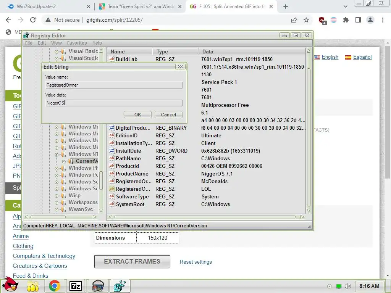Open a new browser tab with plus

(x=286, y=6)
